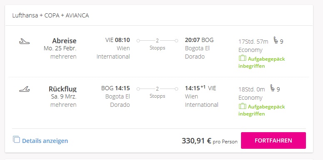The width and height of the screenshot is (323, 160).
Task: Select the Lufthansa + COPA + AVIANCA header
Action: pyautogui.click(x=51, y=15)
